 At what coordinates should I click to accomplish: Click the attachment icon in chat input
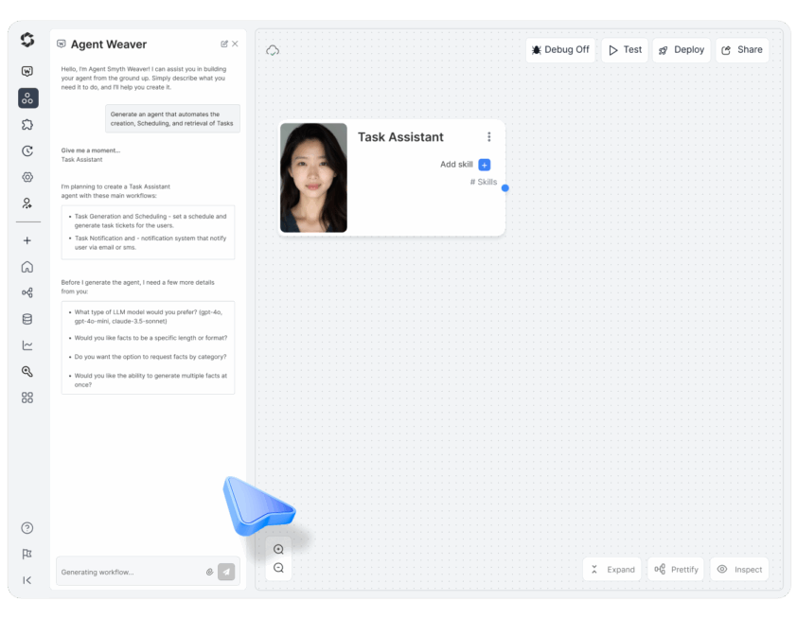pos(209,572)
